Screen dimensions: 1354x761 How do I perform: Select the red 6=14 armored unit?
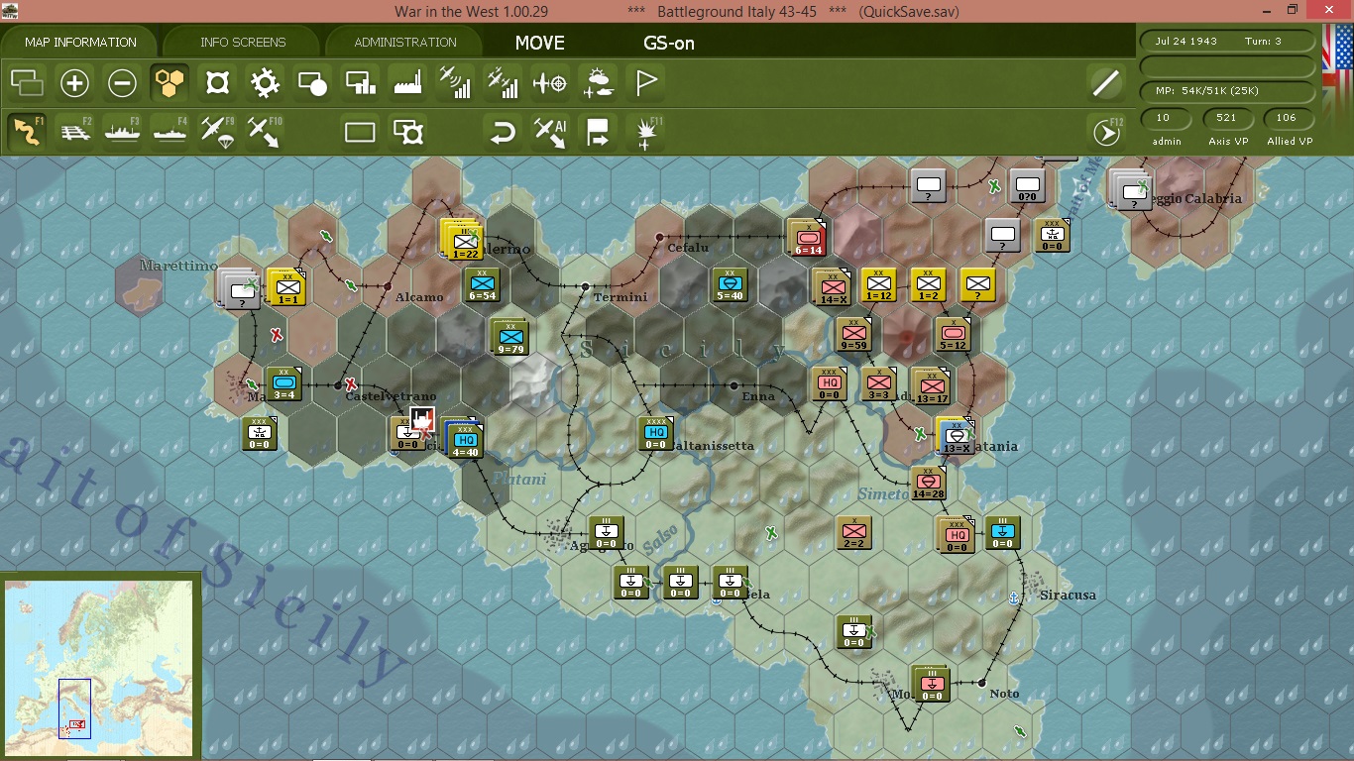(808, 239)
